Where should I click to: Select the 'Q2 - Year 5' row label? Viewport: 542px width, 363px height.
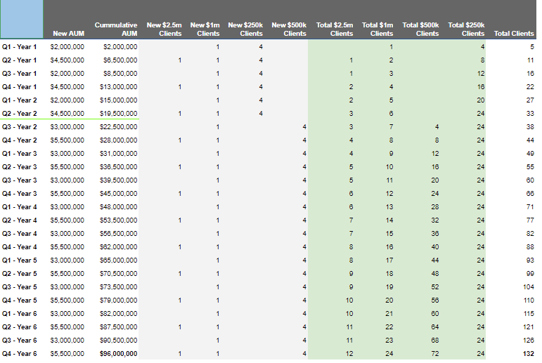pos(20,274)
